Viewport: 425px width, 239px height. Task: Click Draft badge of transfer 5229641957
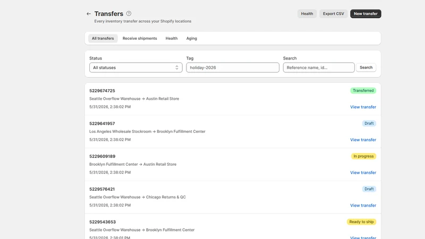[369, 123]
